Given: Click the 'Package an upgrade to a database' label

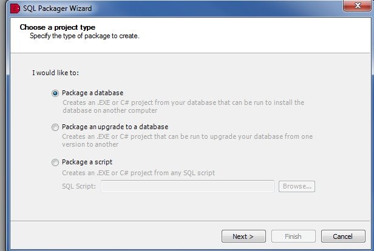Looking at the screenshot, I should (x=115, y=127).
